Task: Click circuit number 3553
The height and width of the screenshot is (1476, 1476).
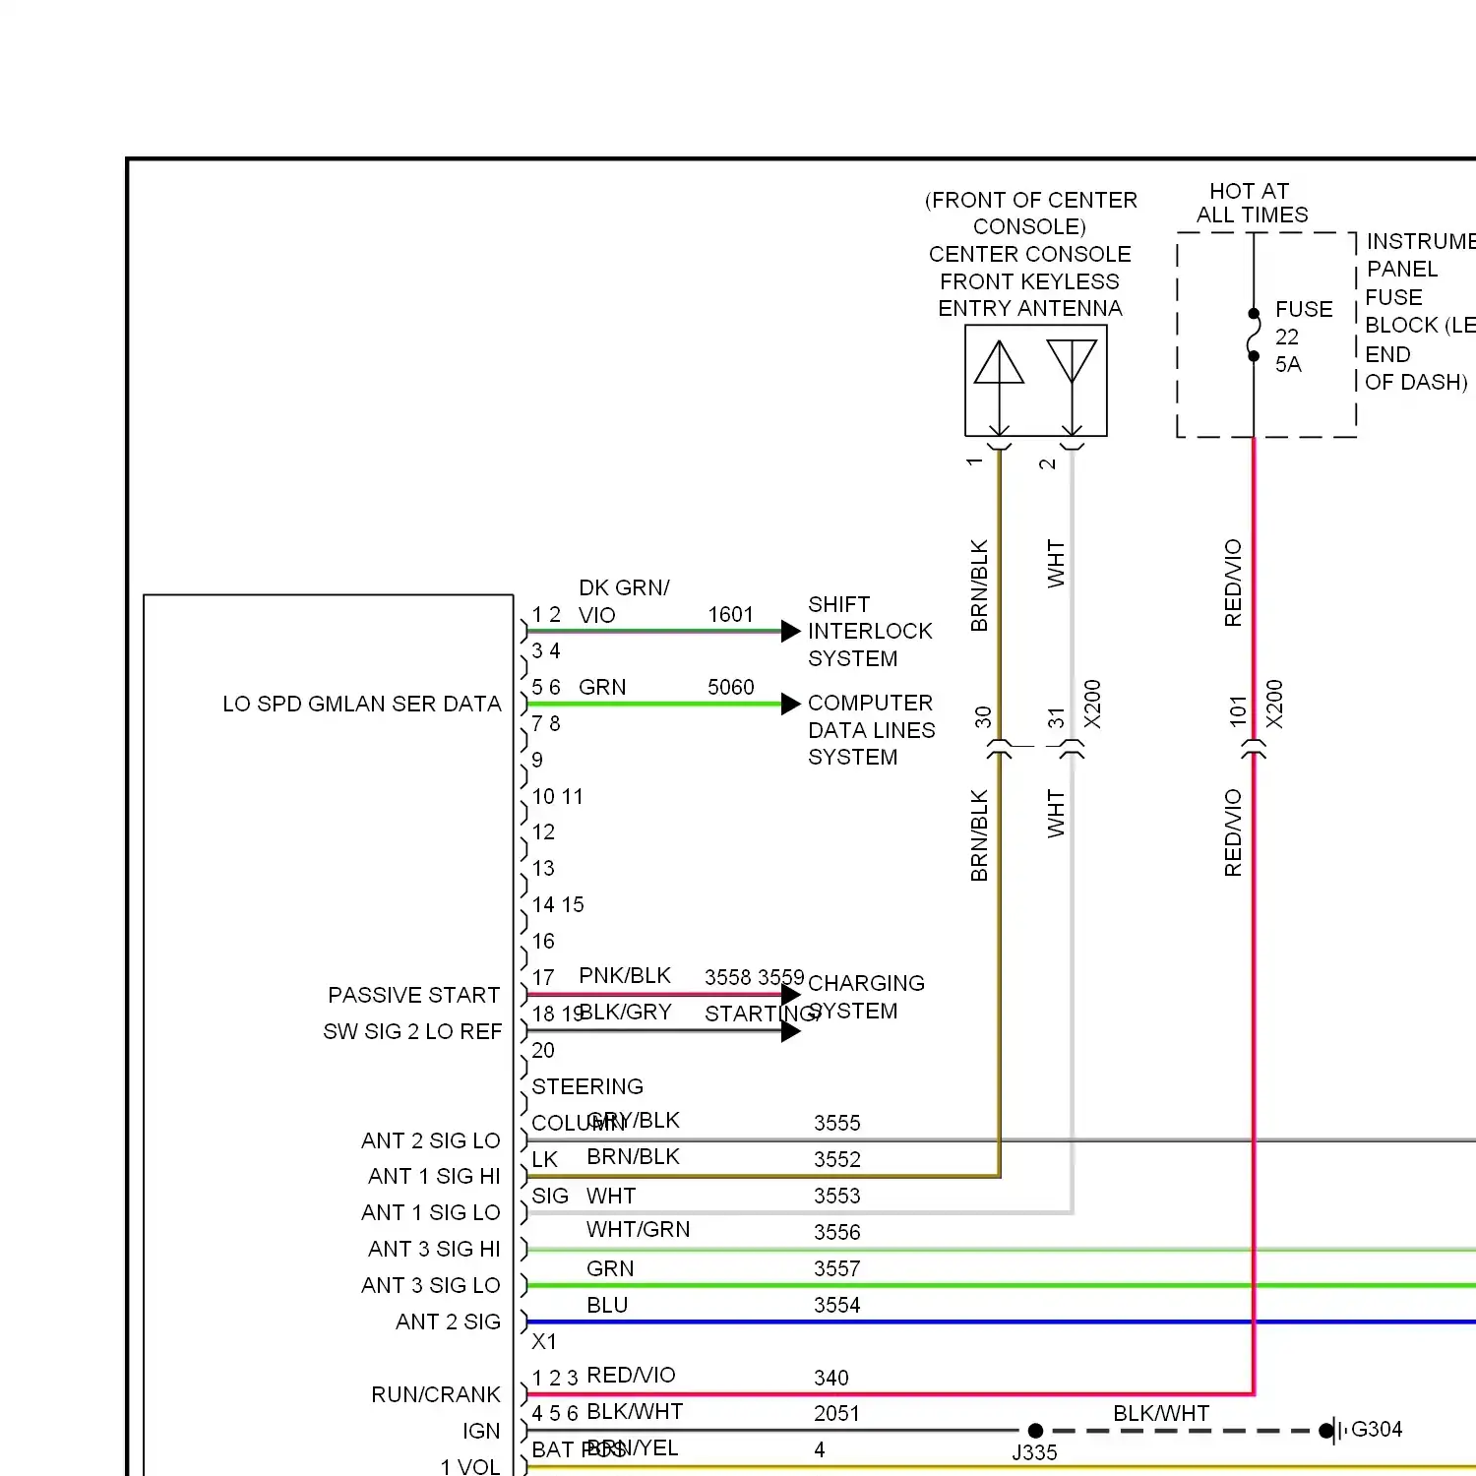Action: click(837, 1196)
